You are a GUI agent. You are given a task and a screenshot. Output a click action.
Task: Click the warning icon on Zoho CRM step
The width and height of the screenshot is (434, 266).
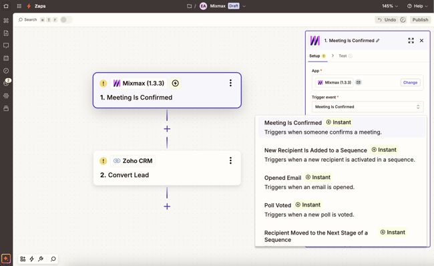[103, 161]
